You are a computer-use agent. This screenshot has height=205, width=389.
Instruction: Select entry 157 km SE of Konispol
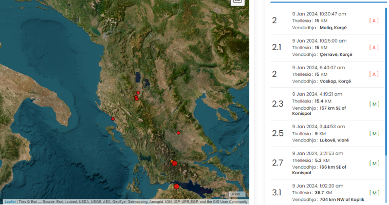327,104
